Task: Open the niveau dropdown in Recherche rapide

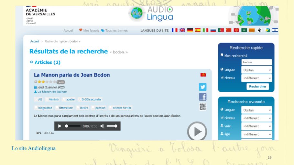Action: (x=257, y=78)
